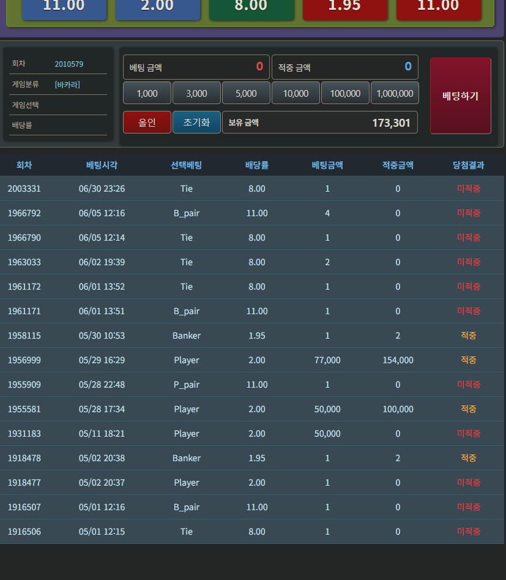Image resolution: width=506 pixels, height=580 pixels.
Task: Reset the bet with 초기화 button
Action: (x=196, y=122)
